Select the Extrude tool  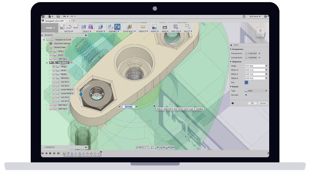[x=84, y=27]
